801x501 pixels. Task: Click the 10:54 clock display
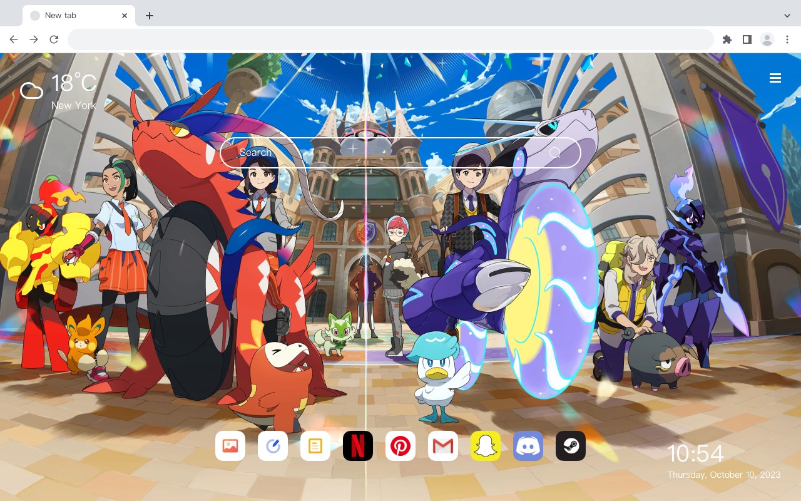(695, 453)
